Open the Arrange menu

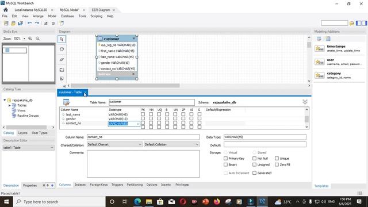[38, 16]
